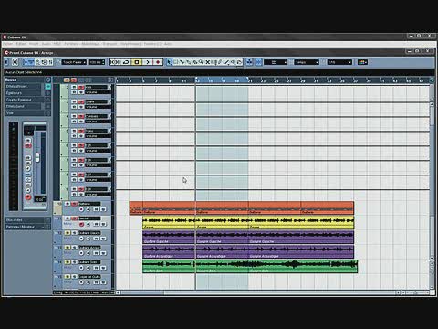Expand the Egaliseurs inspector section

point(23,93)
